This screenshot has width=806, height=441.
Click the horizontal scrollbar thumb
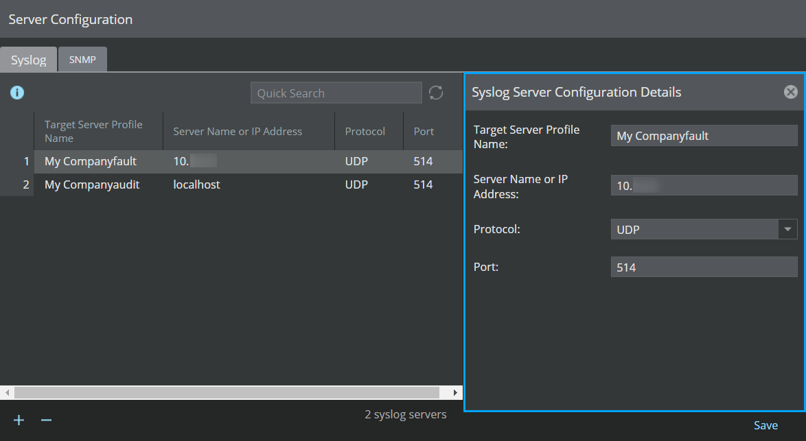(x=227, y=393)
